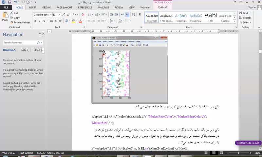Click the Paste clipboard icon

click(x=5, y=15)
